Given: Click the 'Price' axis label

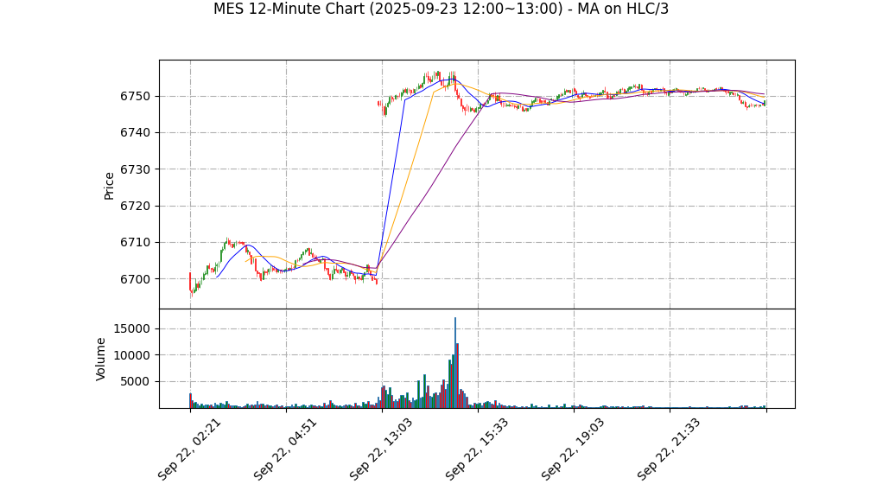Looking at the screenshot, I should (109, 186).
